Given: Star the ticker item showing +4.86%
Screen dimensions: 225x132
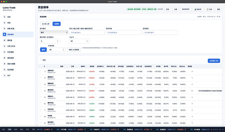Looking at the screenshot, I should click(x=52, y=130).
